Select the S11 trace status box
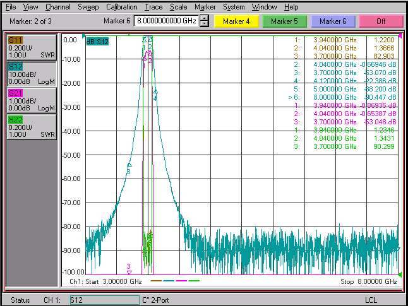This screenshot has width=408, height=306. [x=32, y=47]
